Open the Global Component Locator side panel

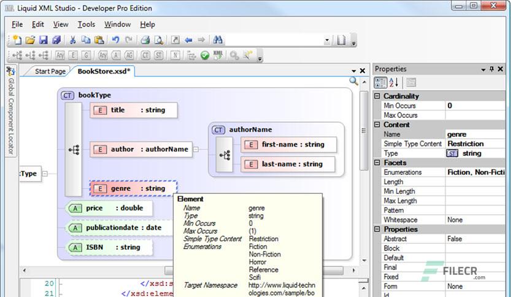[11, 111]
